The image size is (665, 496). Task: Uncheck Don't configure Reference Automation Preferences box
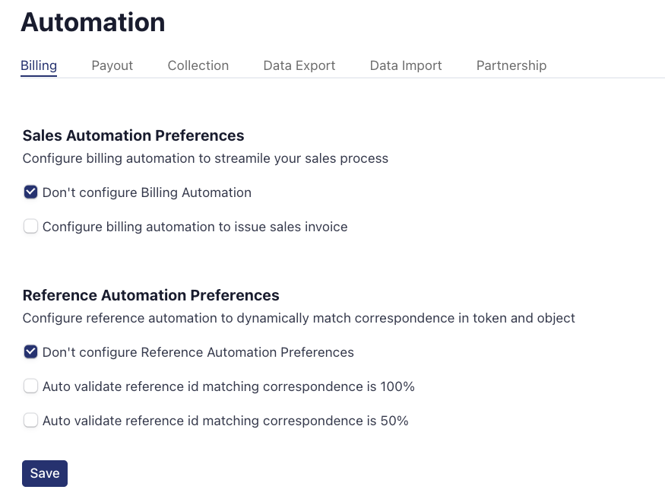(x=30, y=352)
